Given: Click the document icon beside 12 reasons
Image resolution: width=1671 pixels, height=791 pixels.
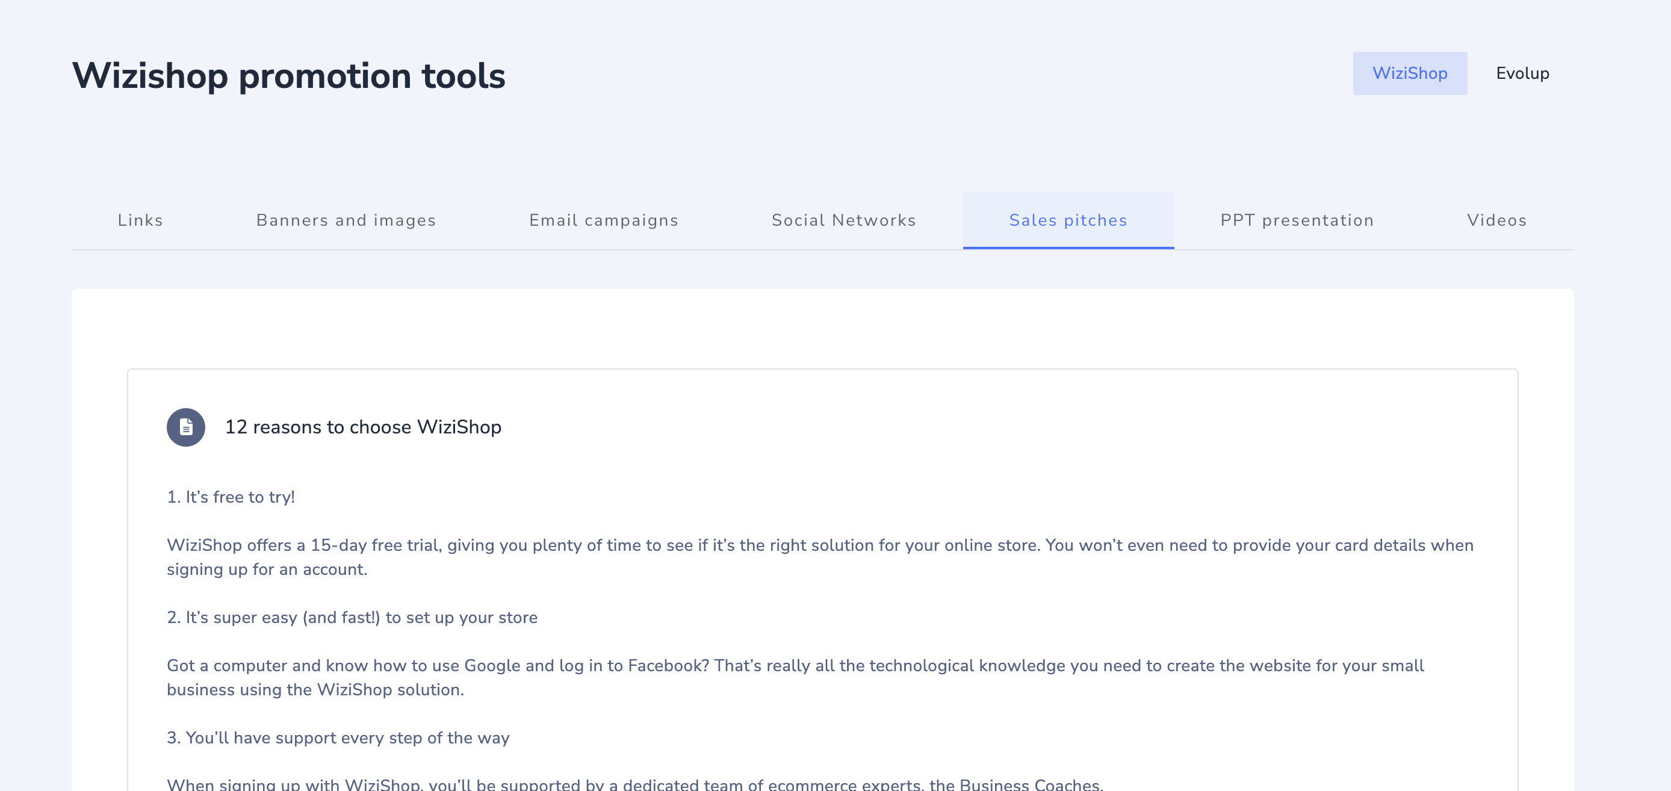Looking at the screenshot, I should (x=185, y=427).
